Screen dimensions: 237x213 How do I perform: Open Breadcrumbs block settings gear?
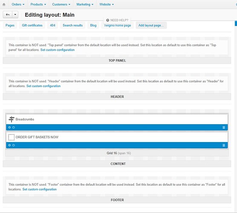coord(9,127)
